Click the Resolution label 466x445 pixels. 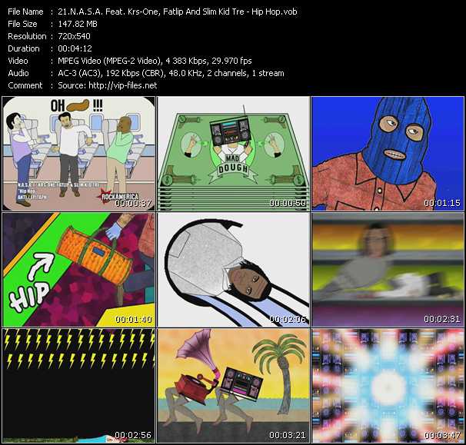[x=27, y=36]
